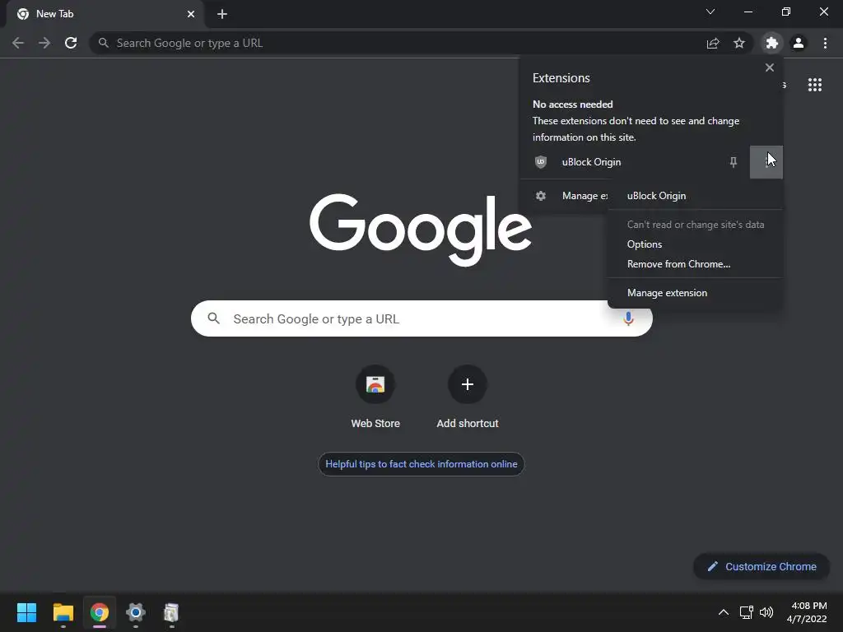Open the last pinned app on the taskbar

pyautogui.click(x=171, y=612)
